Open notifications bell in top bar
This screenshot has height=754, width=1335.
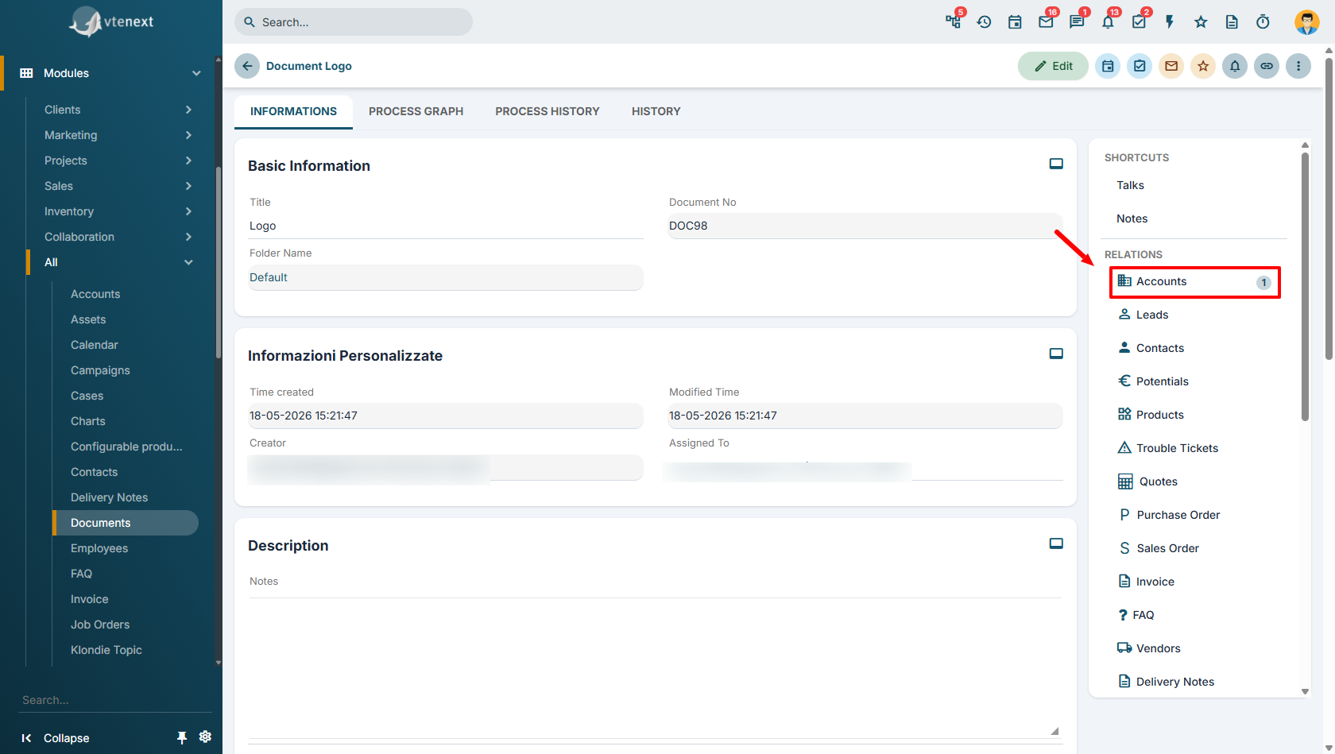[x=1108, y=22]
